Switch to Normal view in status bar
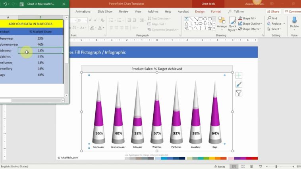 (x=234, y=167)
